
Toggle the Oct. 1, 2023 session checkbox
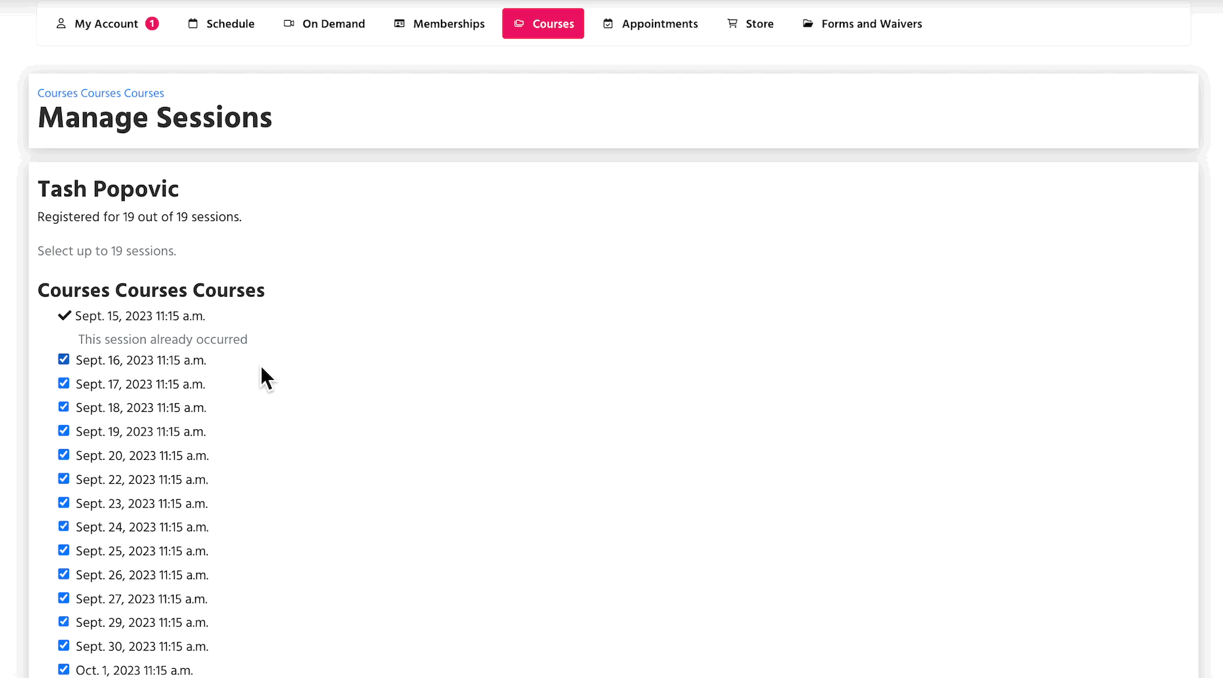click(64, 669)
